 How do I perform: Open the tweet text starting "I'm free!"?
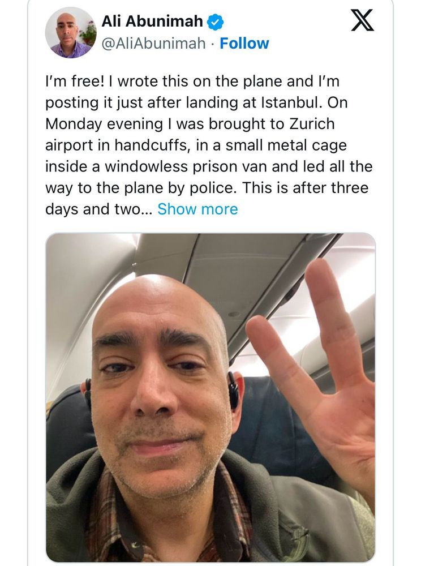208,145
